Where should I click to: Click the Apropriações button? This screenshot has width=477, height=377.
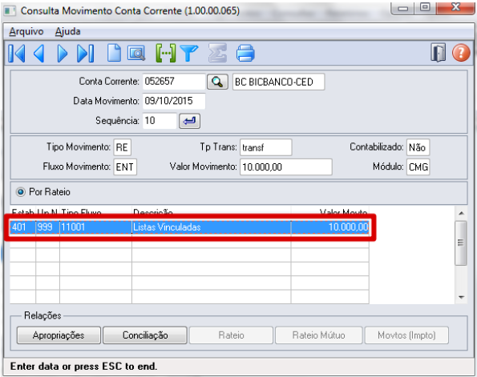point(59,335)
